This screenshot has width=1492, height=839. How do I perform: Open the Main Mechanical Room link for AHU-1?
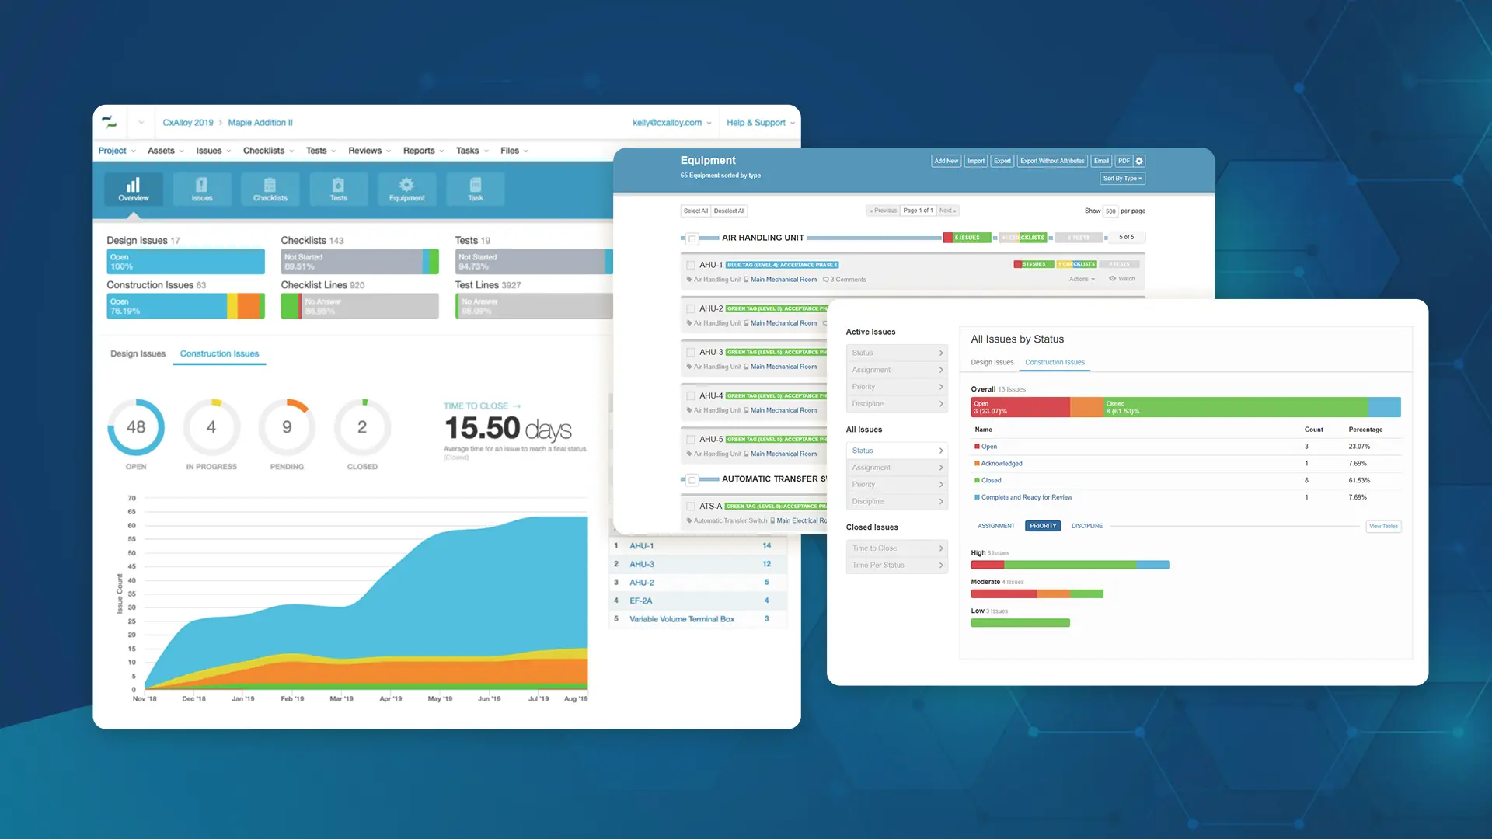pos(783,280)
